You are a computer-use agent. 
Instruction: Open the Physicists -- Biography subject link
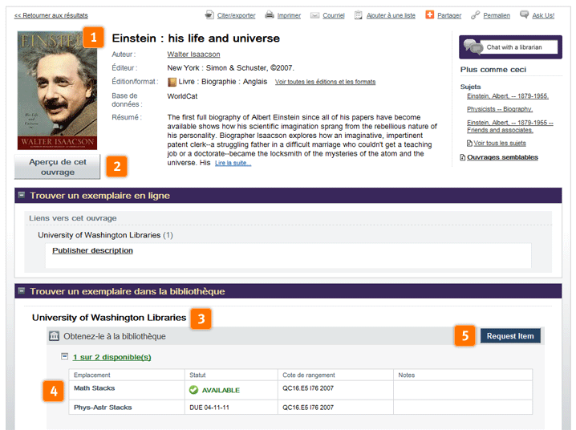(x=499, y=109)
